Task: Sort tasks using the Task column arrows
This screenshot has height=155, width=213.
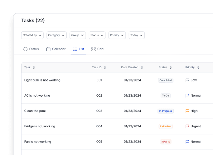Action: click(34, 68)
